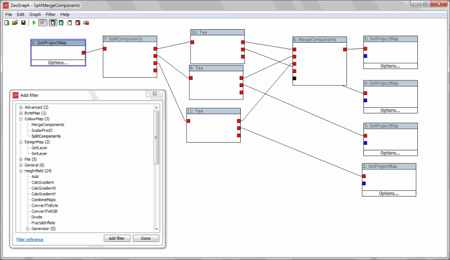This screenshot has height=260, width=450.
Task: Click the black input port on MergeComponents
Action: [294, 79]
